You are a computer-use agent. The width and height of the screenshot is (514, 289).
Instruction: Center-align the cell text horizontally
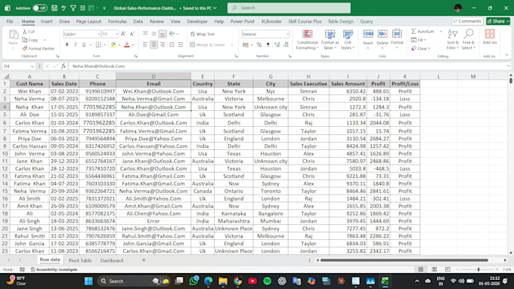(153, 45)
